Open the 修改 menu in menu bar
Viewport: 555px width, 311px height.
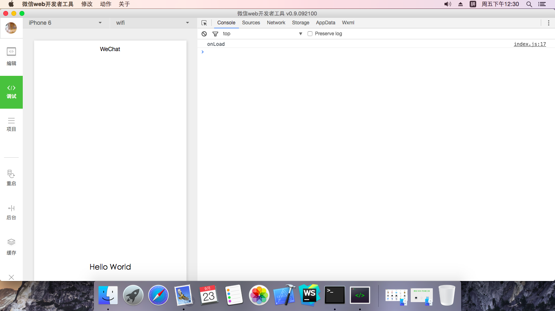(x=87, y=4)
